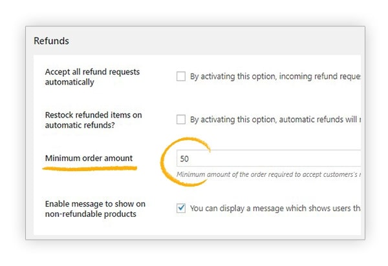Screen dimensions: 388x266
Task: Click the "automatic refunds will" description text
Action: click(317, 119)
